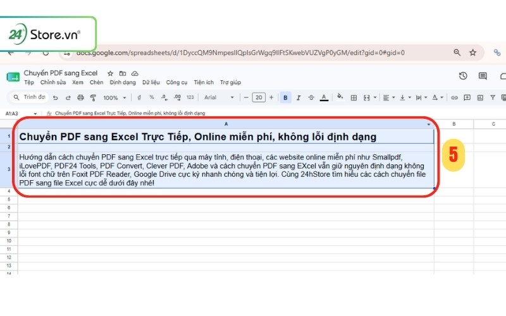Decrease the font size with minus
The width and height of the screenshot is (506, 316).
click(246, 97)
